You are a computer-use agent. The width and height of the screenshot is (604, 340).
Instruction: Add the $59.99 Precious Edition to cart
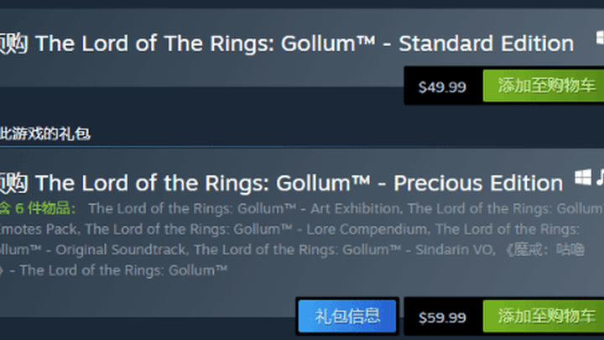coord(544,316)
